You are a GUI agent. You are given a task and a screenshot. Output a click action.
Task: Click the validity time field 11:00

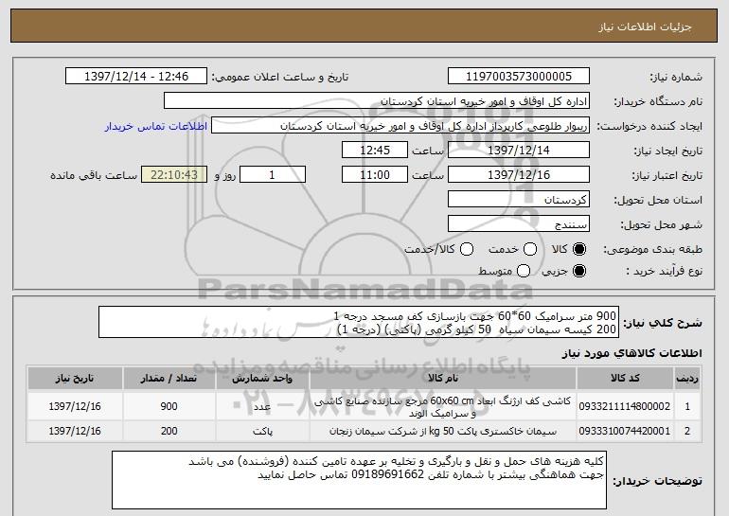point(375,175)
